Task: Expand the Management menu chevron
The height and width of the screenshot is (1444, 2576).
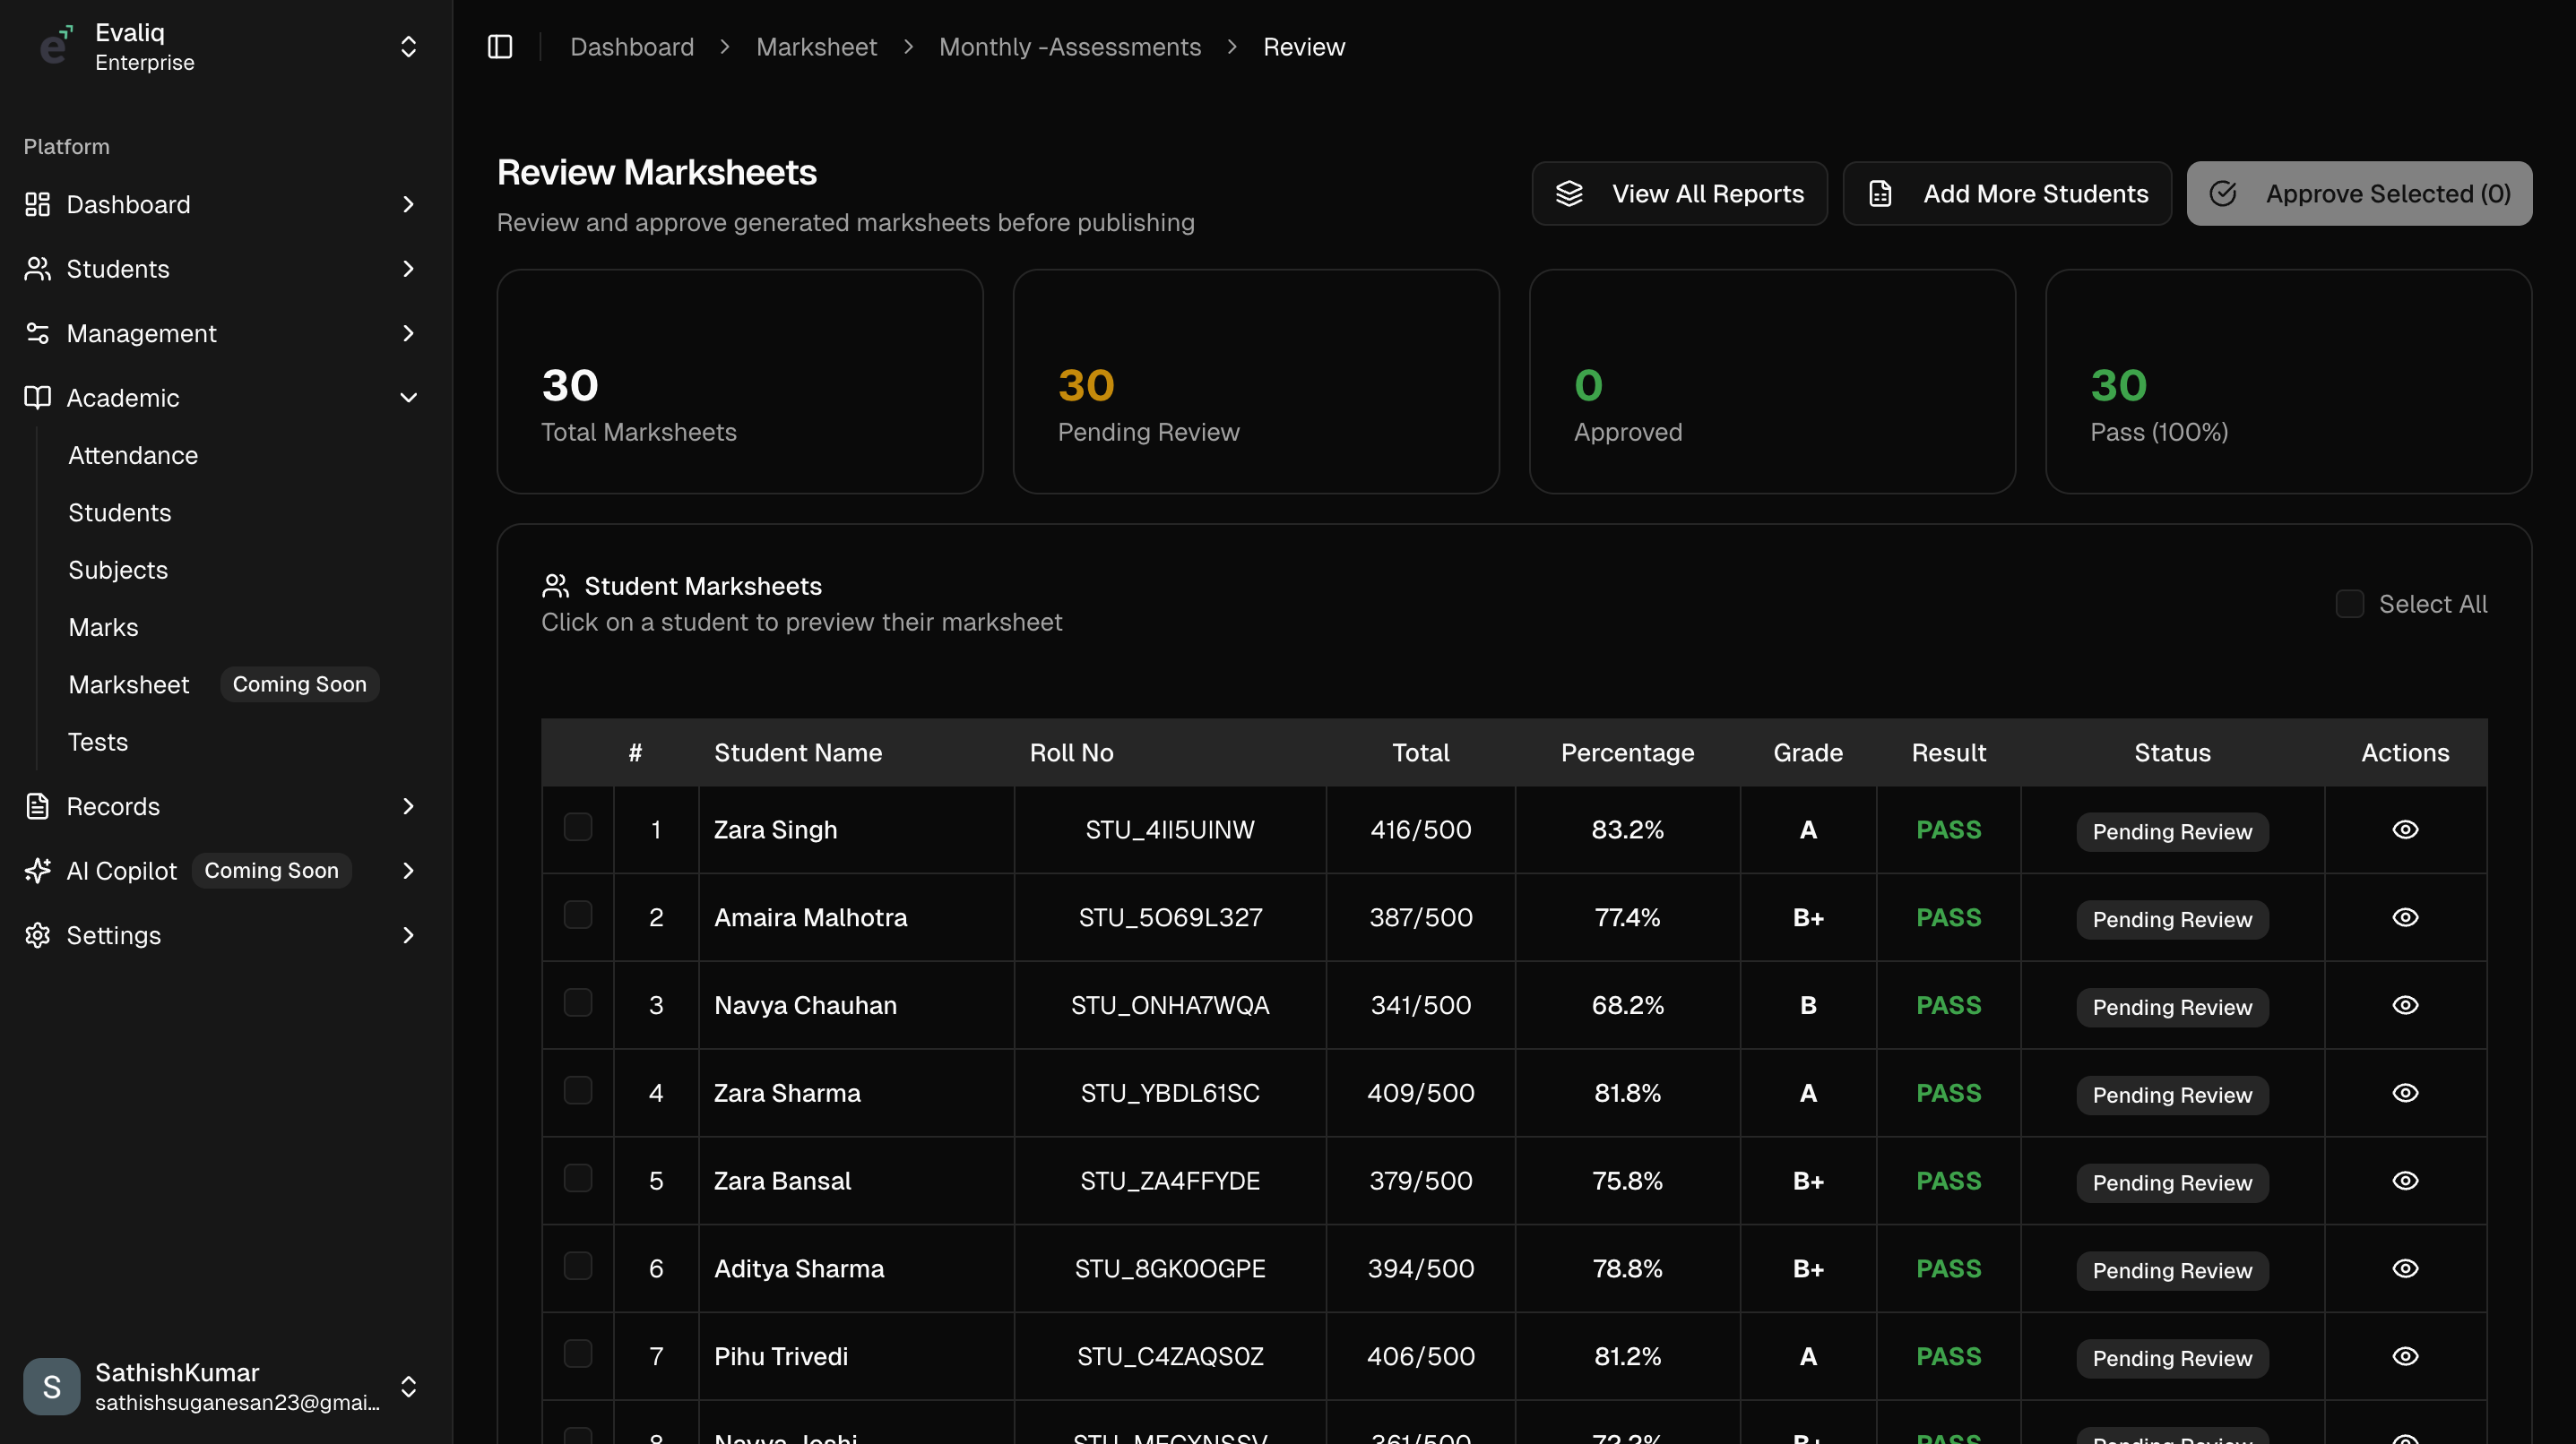Action: click(x=408, y=332)
